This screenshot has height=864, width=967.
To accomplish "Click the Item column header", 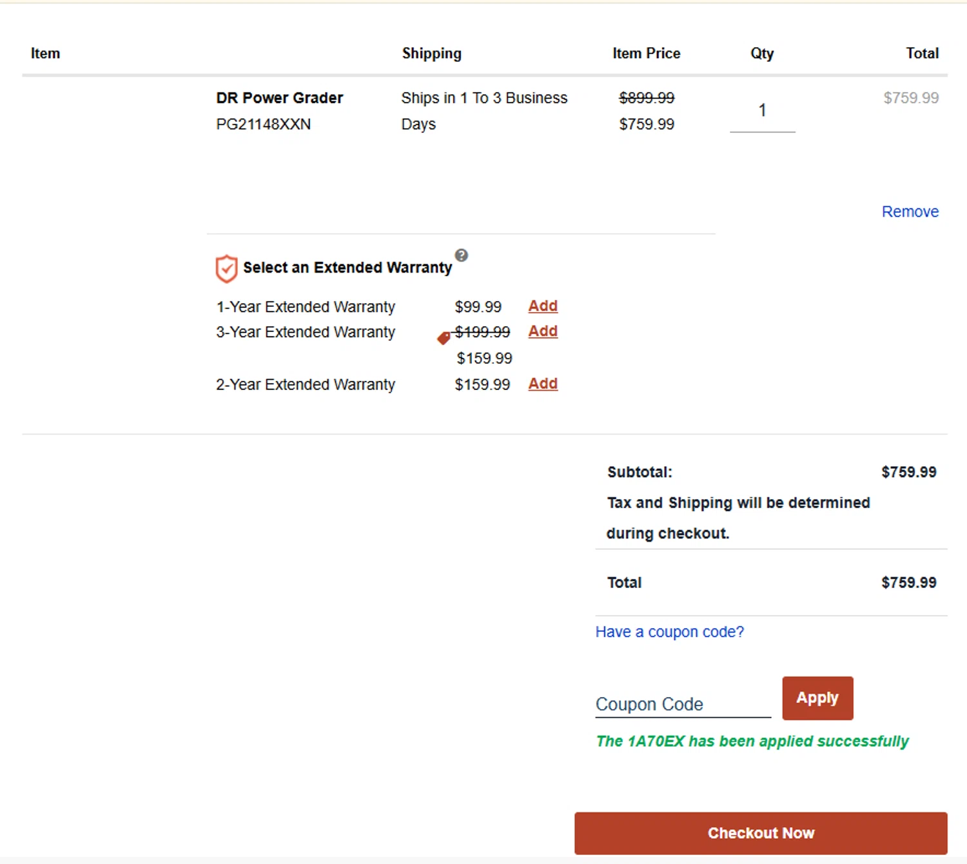I will pyautogui.click(x=45, y=54).
